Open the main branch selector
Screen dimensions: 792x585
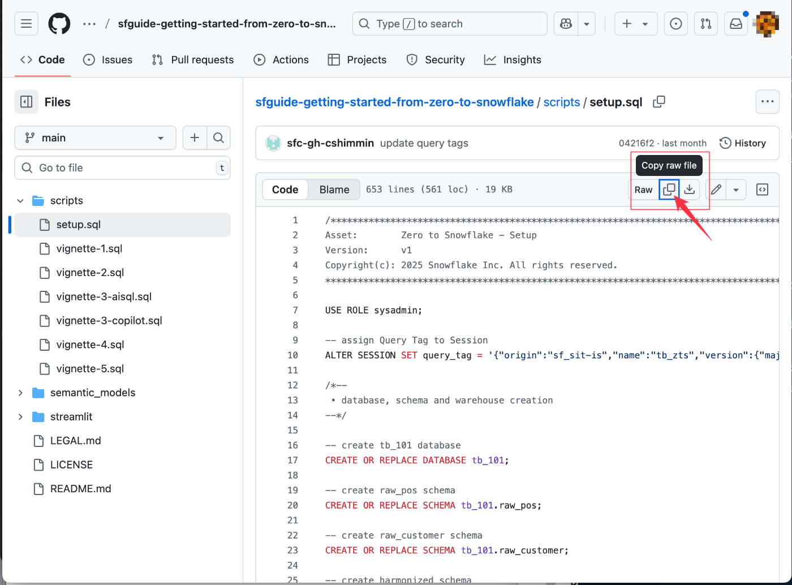(x=95, y=137)
